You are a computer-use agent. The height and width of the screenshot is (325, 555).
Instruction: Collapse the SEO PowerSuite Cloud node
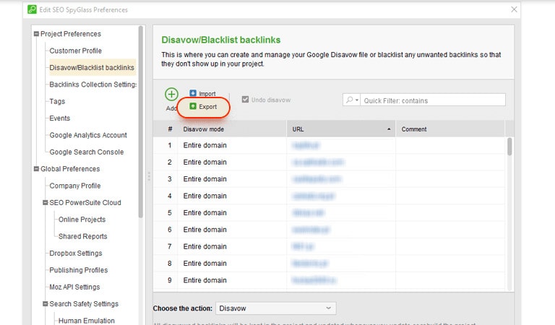point(45,203)
